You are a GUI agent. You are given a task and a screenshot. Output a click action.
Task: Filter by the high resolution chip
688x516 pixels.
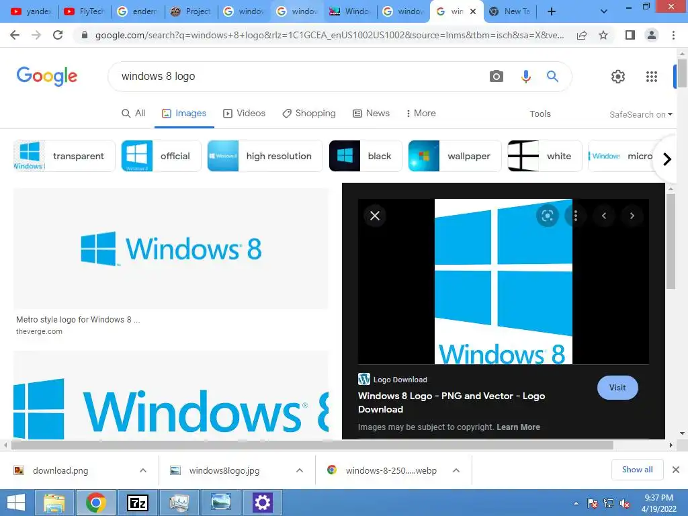[x=265, y=156]
